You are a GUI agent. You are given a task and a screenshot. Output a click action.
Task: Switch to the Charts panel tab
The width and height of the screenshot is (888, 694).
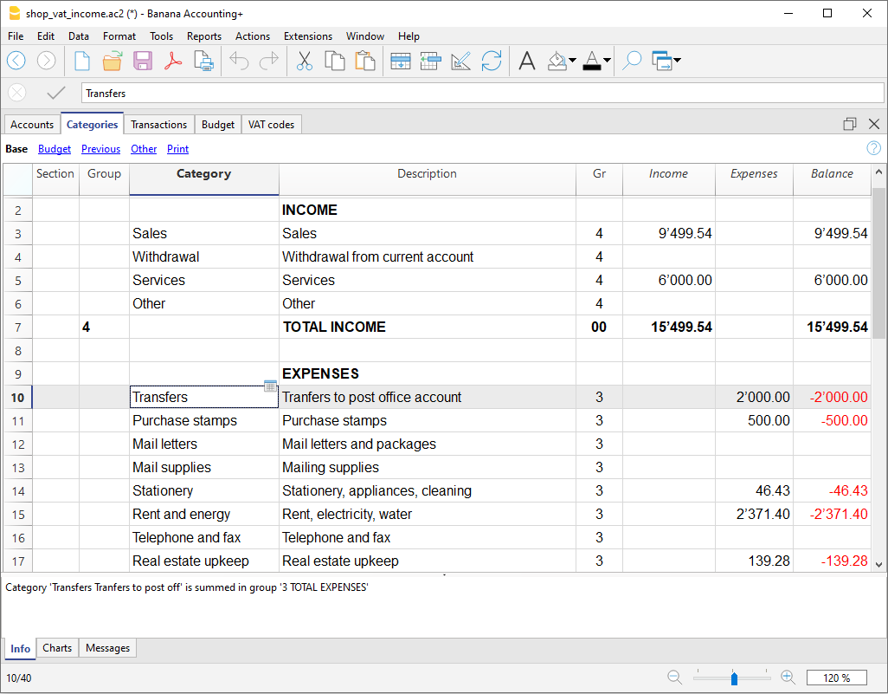[x=57, y=648]
